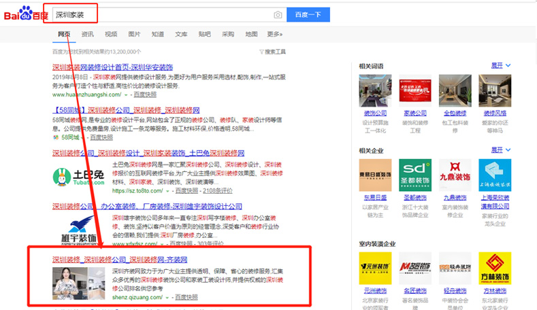Expand dropdown arrow beside huaanzhuangshi URL
Screen dimensions: 537x310
click(126, 94)
